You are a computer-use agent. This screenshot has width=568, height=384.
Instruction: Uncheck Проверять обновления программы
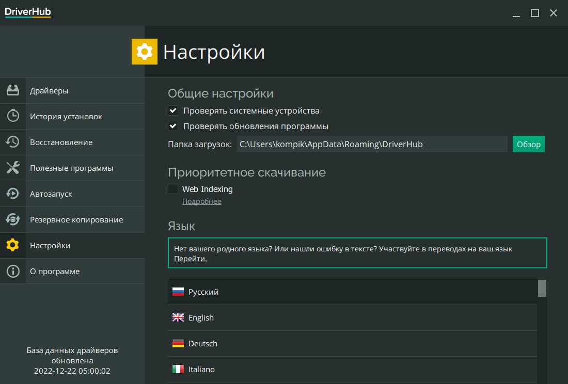pyautogui.click(x=173, y=126)
